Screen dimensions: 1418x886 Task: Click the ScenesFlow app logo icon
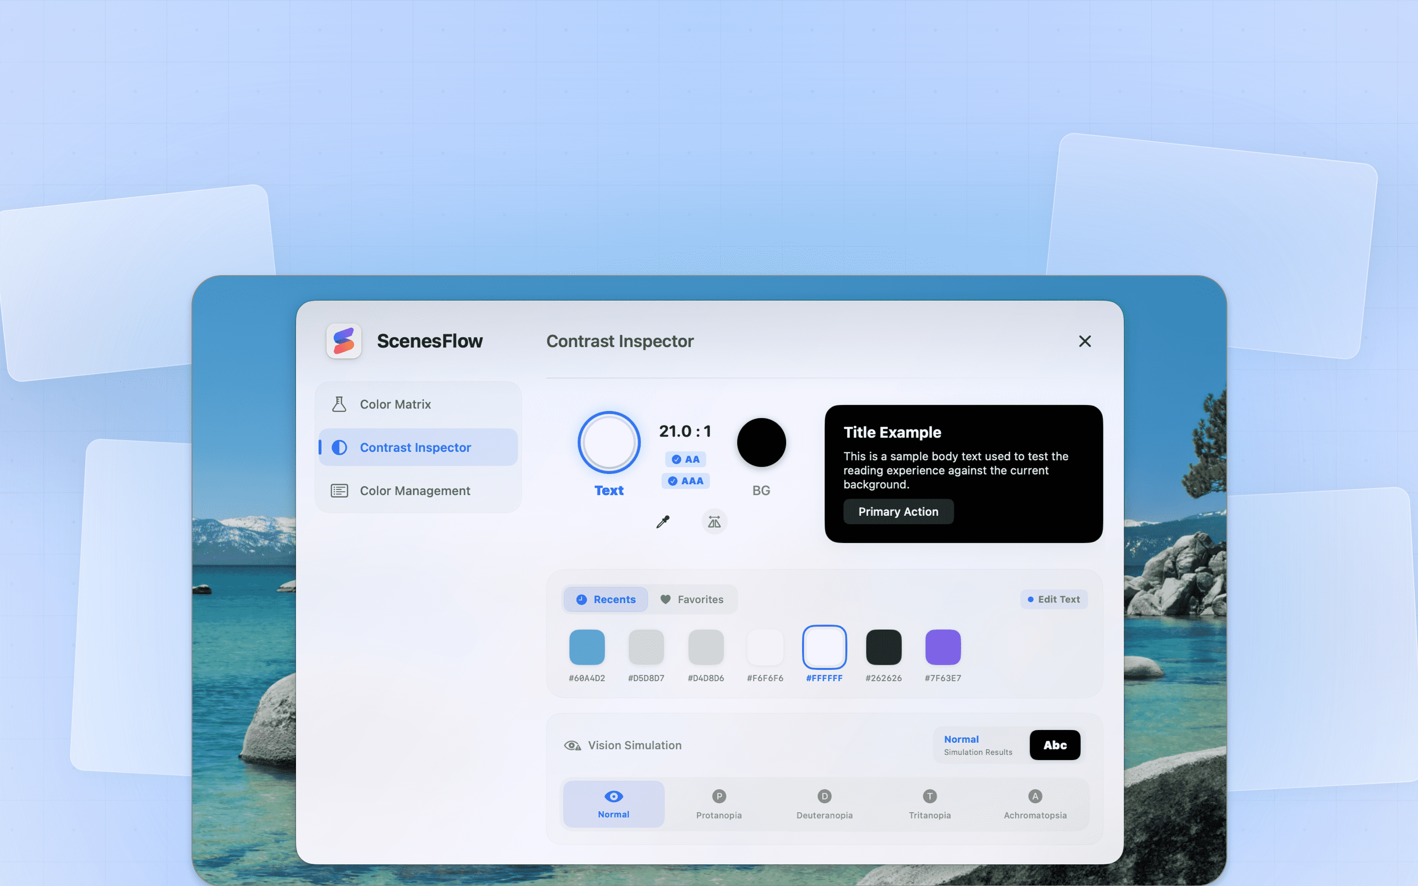[x=343, y=341]
